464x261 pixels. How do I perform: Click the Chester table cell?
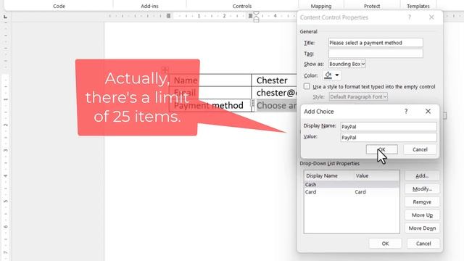coord(274,80)
